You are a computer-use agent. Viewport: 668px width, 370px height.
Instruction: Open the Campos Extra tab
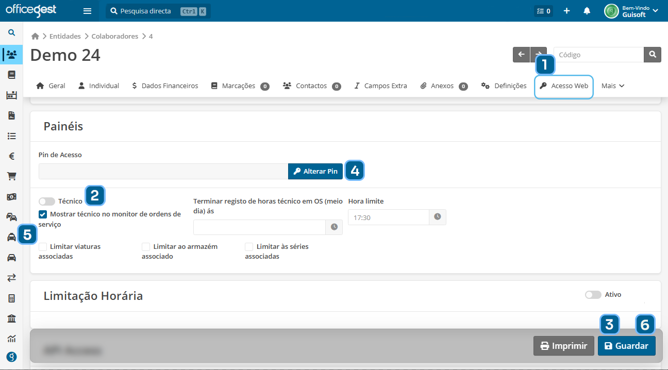380,86
